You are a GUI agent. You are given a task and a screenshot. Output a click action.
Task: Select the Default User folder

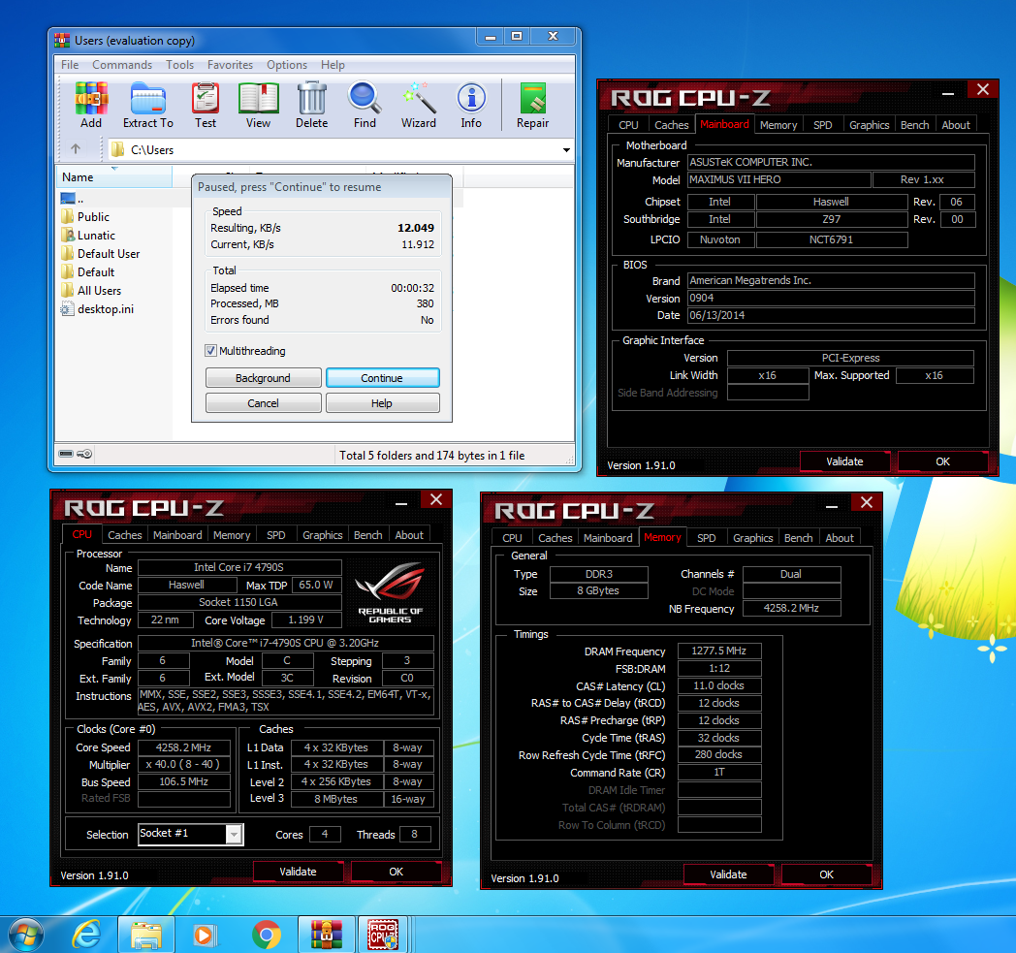click(x=101, y=253)
